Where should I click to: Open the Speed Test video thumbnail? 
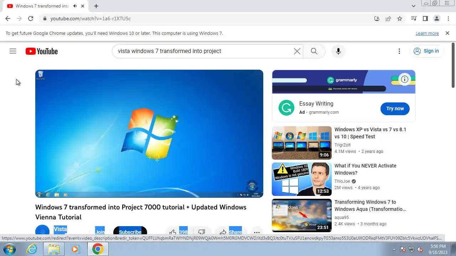(x=302, y=143)
